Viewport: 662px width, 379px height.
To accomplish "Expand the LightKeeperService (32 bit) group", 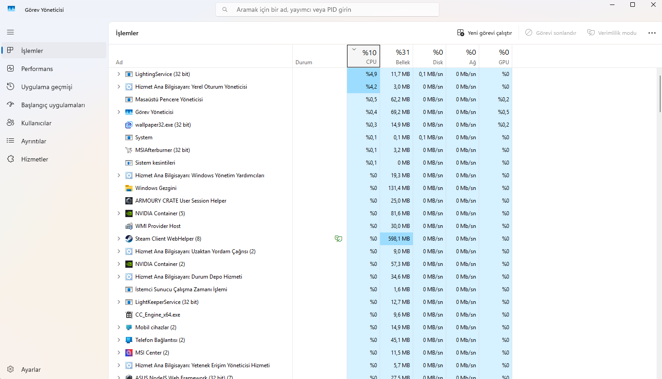I will point(119,302).
